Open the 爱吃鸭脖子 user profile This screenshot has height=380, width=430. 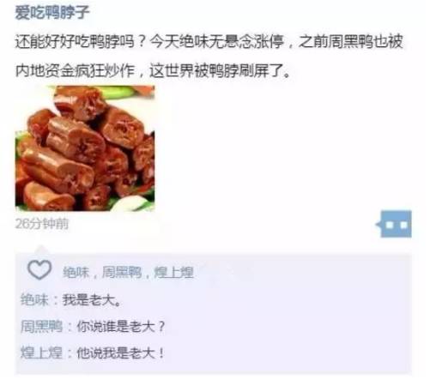(x=51, y=13)
